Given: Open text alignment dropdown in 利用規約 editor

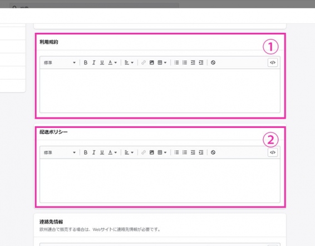Looking at the screenshot, I should (x=129, y=62).
